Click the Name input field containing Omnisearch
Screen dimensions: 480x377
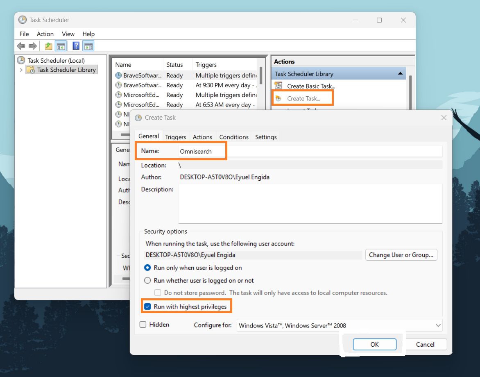(x=310, y=151)
